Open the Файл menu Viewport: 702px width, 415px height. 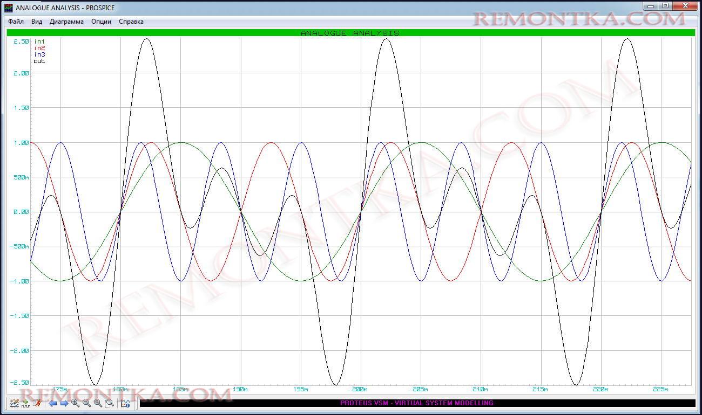16,22
